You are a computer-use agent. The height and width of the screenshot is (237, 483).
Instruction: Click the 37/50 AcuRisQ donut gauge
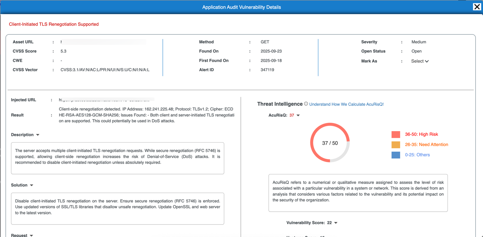(x=330, y=143)
